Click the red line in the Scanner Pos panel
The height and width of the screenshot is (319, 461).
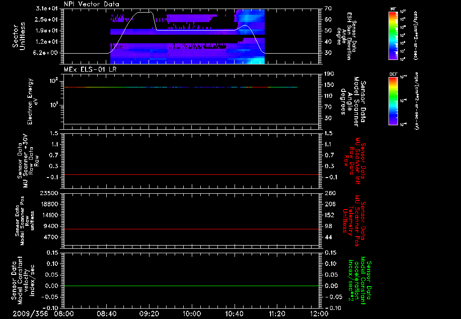pos(191,229)
